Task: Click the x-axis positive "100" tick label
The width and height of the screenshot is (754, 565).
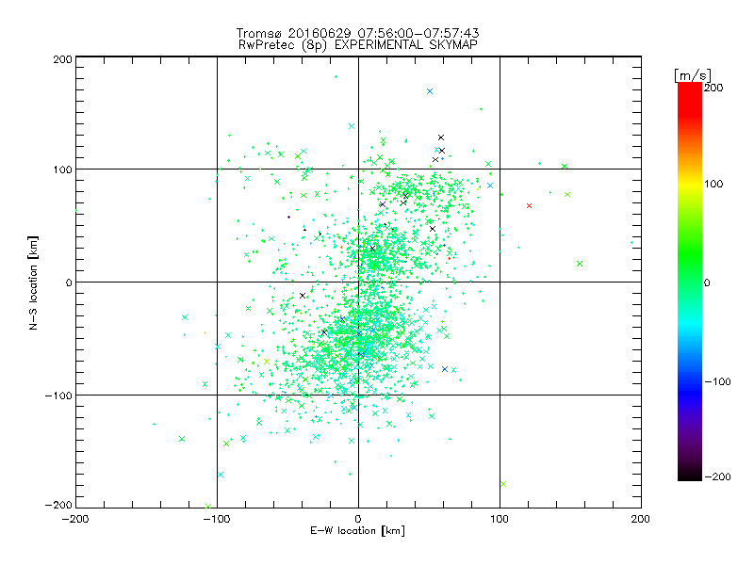Action: pyautogui.click(x=500, y=519)
